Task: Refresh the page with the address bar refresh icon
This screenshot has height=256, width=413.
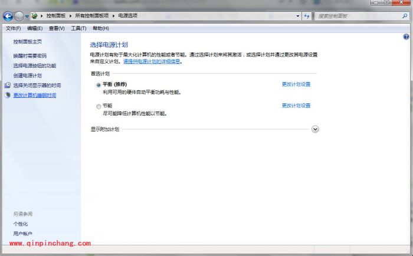Action: [307, 16]
